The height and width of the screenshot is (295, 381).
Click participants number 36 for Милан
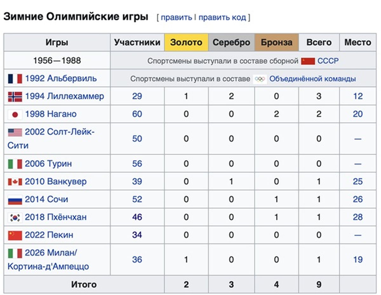pos(137,260)
